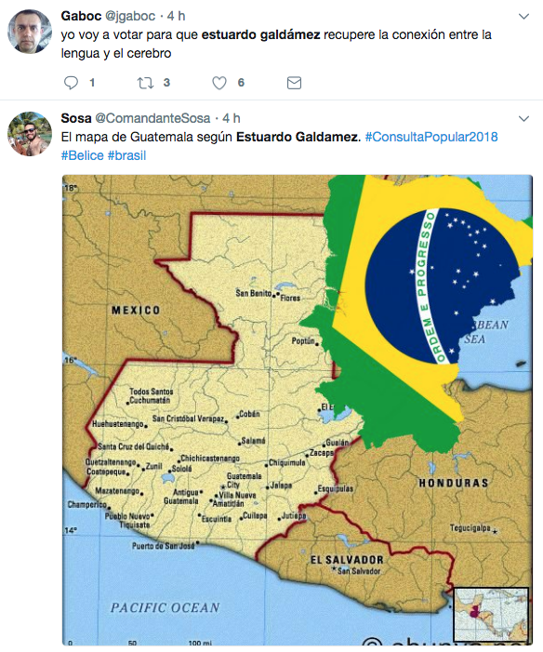Expand options chevron on Sosa's tweet

point(523,118)
